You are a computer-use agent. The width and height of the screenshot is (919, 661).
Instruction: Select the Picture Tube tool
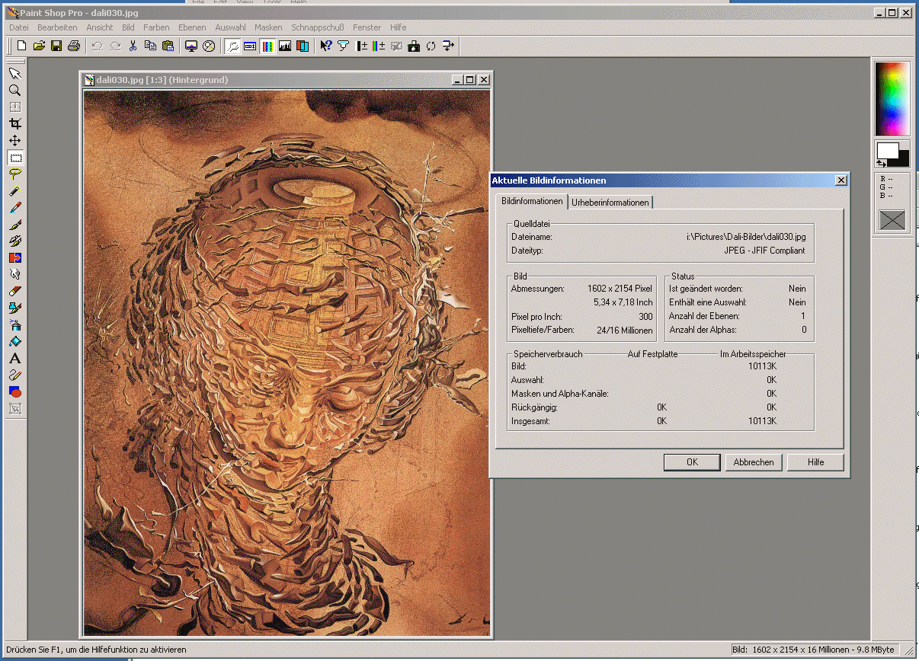click(14, 308)
